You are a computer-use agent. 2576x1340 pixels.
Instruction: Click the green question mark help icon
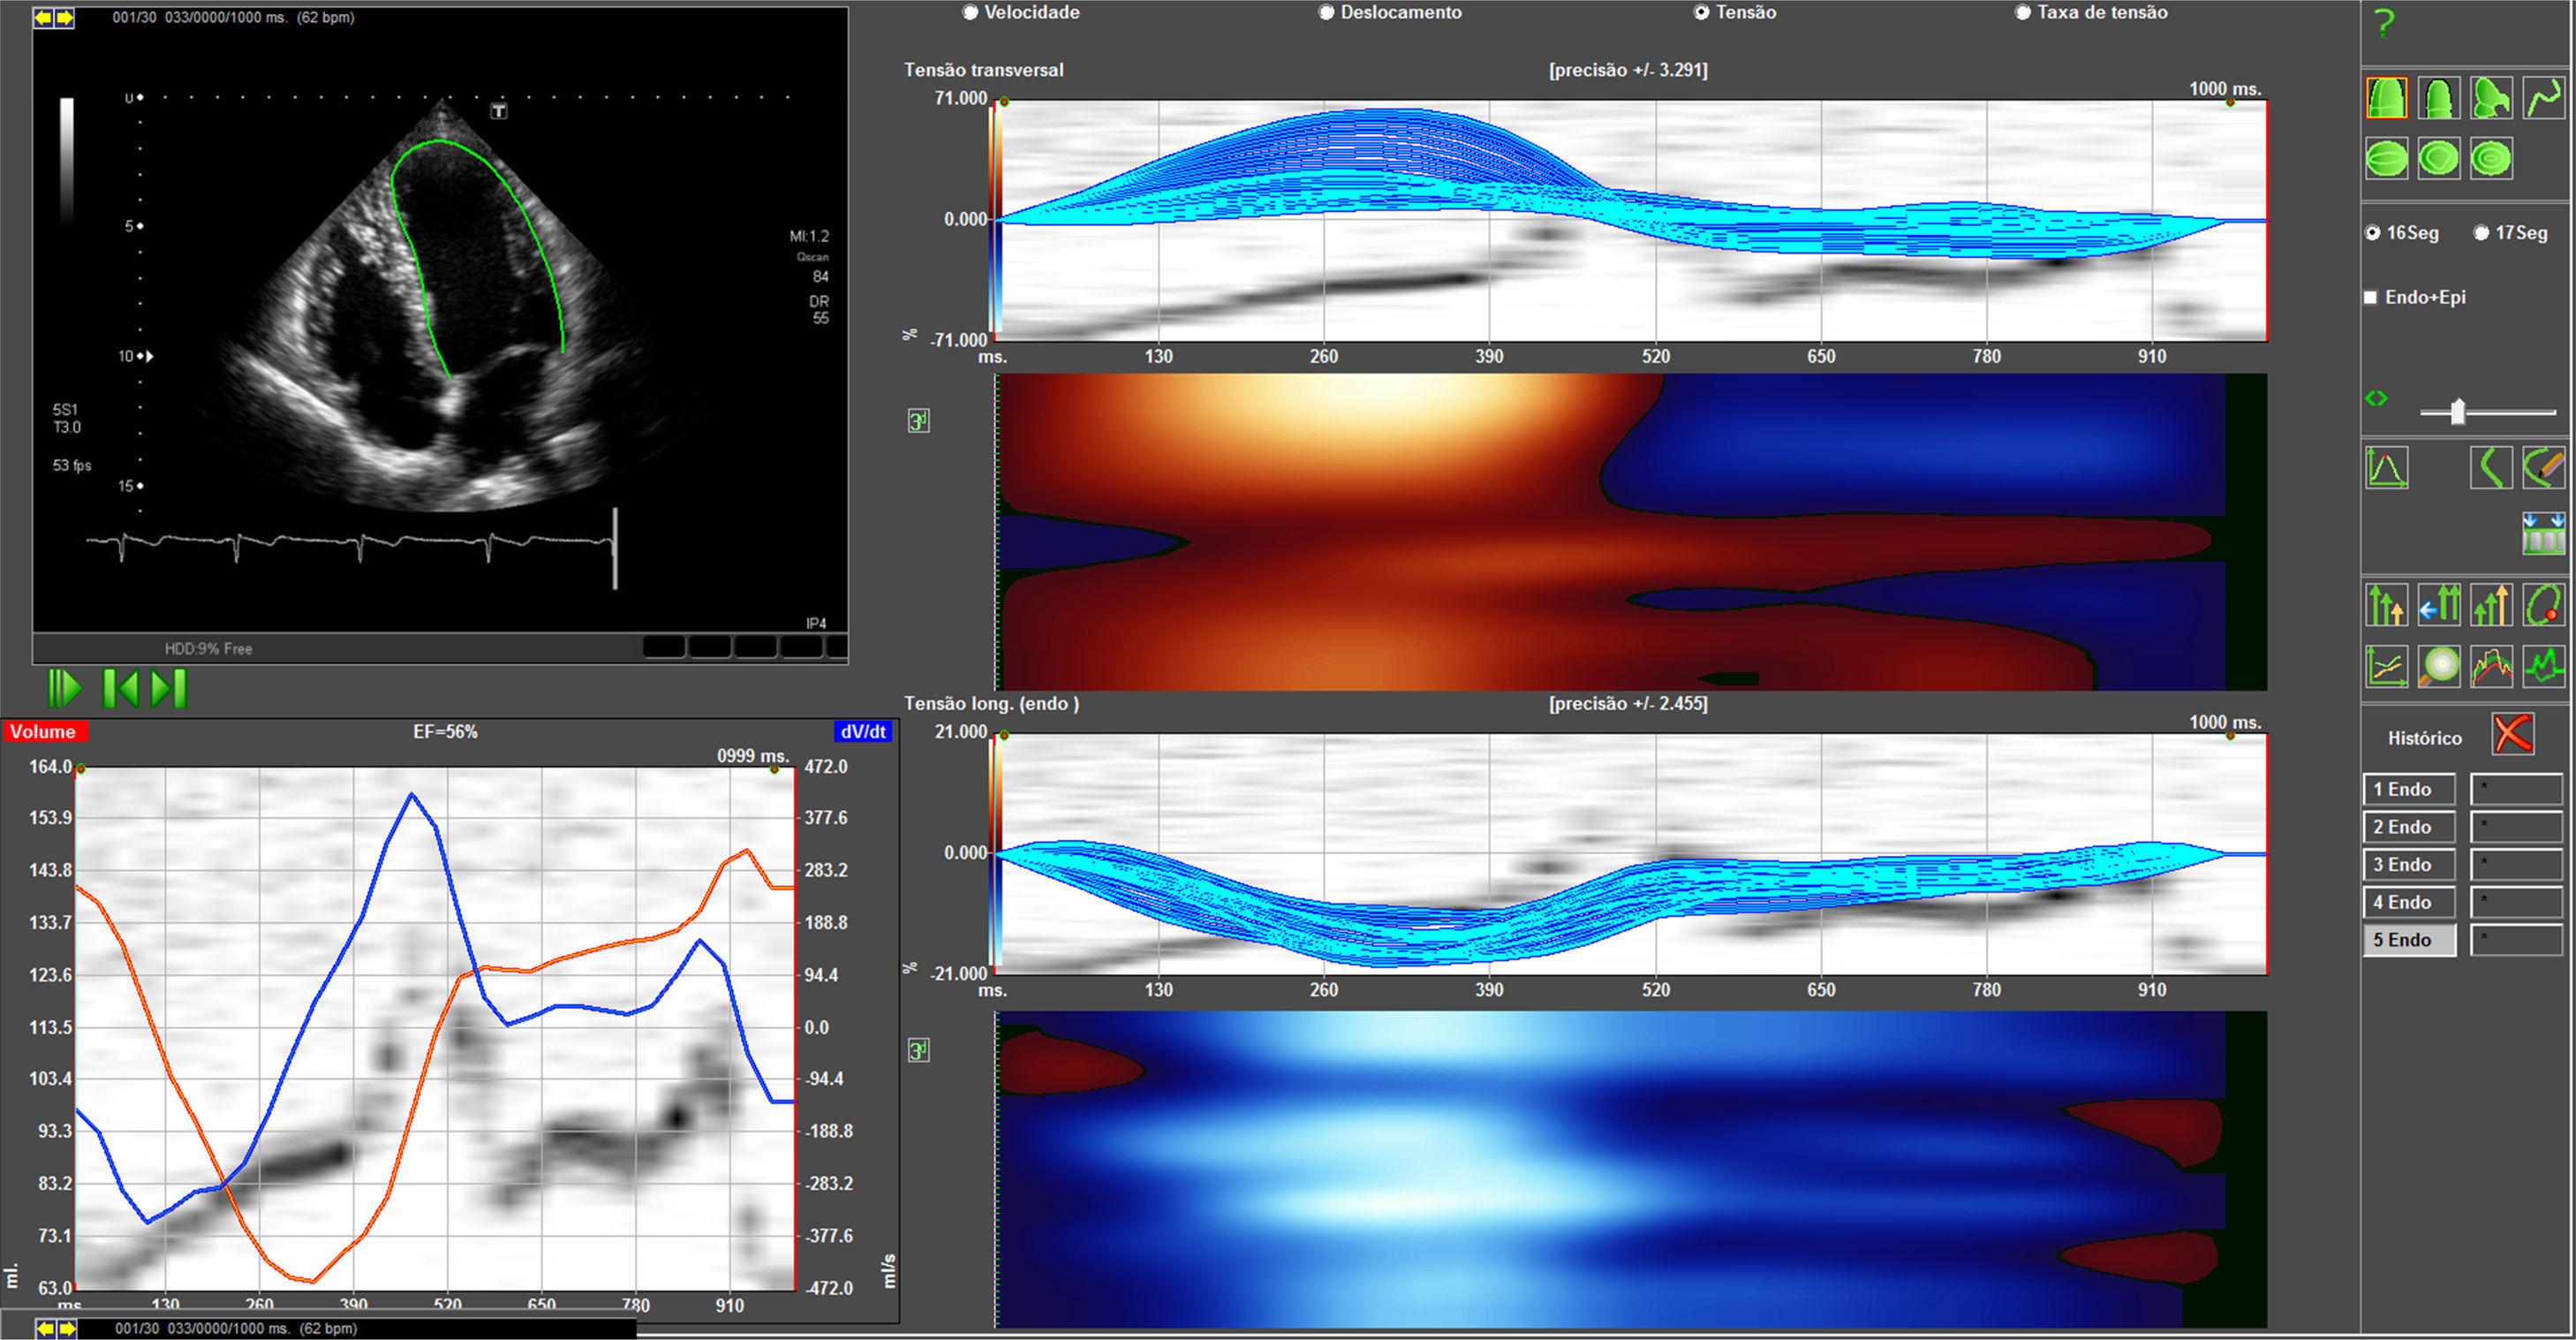coord(2385,23)
